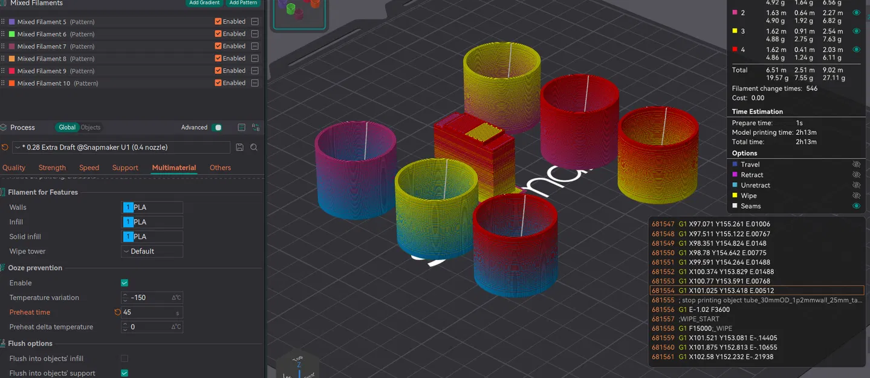Uncheck Flush into objects' support
This screenshot has height=378, width=870.
click(x=125, y=373)
